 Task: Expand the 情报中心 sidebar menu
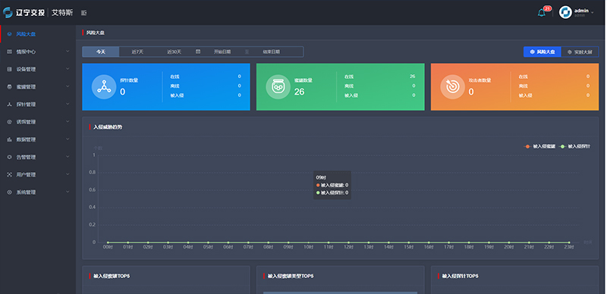(x=38, y=52)
